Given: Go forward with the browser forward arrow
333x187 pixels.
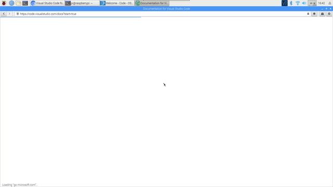Looking at the screenshot, I should pyautogui.click(x=9, y=14).
